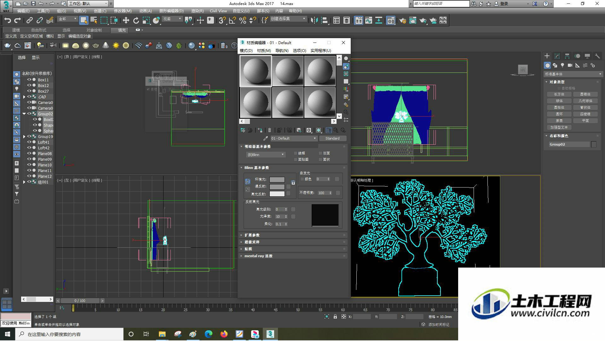
Task: Toggle the ambient-diffuse color lock
Action: click(293, 183)
